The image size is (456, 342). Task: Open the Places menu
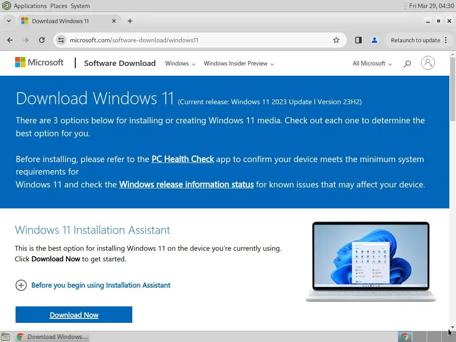(58, 6)
